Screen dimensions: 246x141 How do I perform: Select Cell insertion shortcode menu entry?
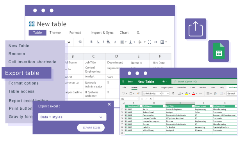click(x=32, y=62)
